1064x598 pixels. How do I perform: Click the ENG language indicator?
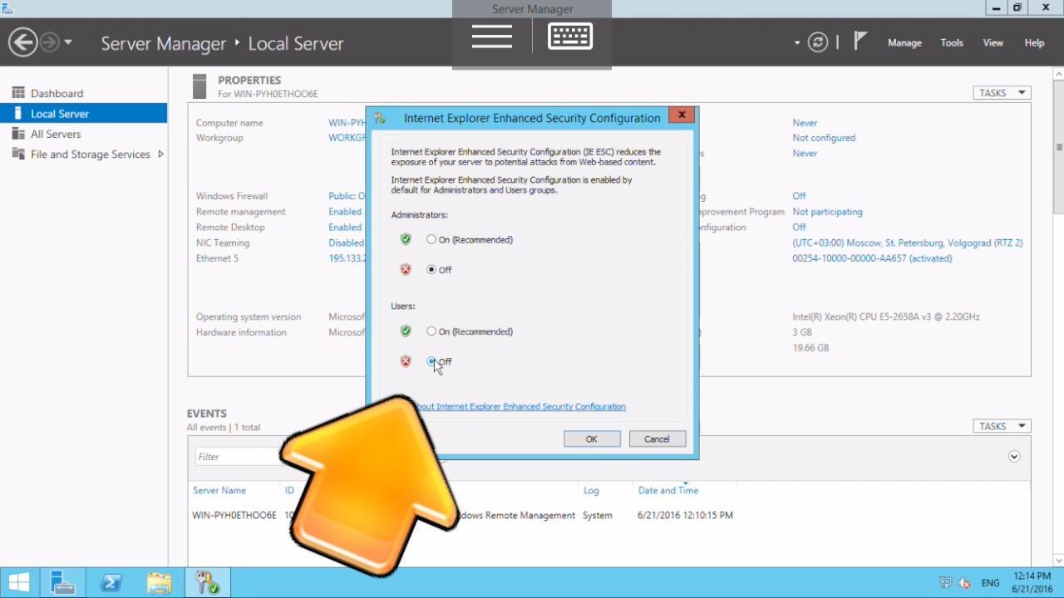coord(990,583)
